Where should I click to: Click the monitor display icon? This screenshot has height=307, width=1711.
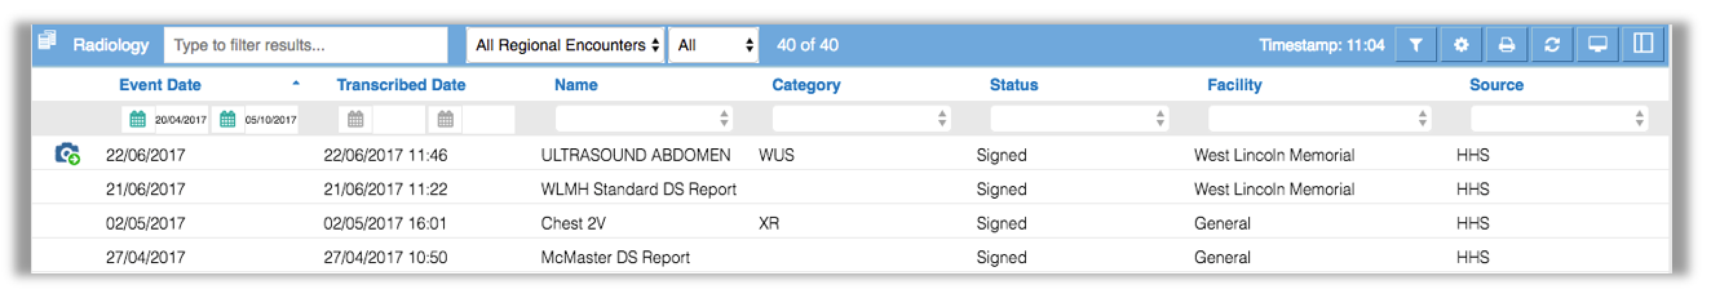click(x=1597, y=45)
